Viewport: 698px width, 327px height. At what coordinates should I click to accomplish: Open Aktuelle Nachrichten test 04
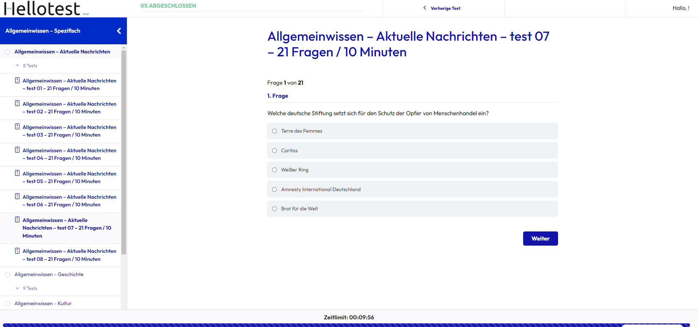tap(69, 154)
